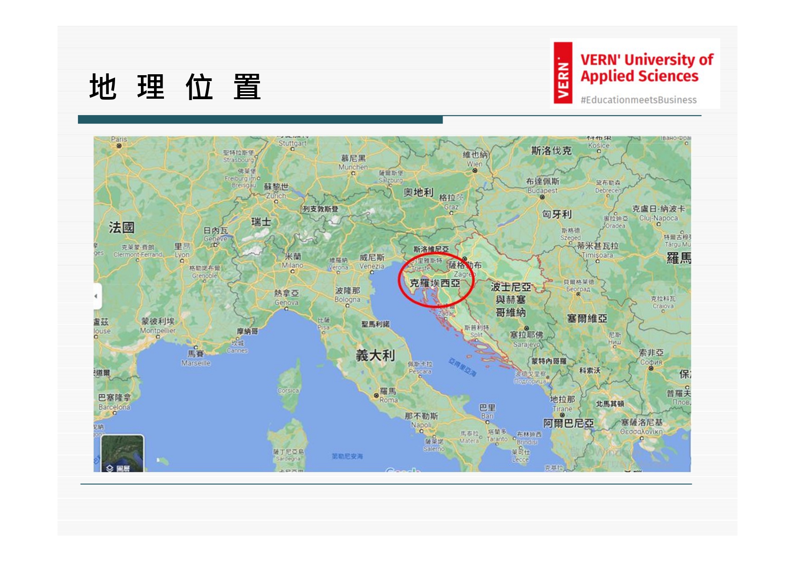Select the 克羅埃西亞 label inside red circle

(434, 283)
